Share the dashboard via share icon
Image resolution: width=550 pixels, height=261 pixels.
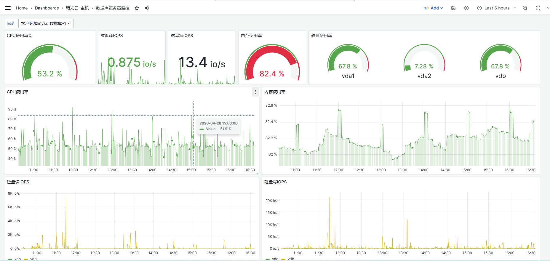147,8
